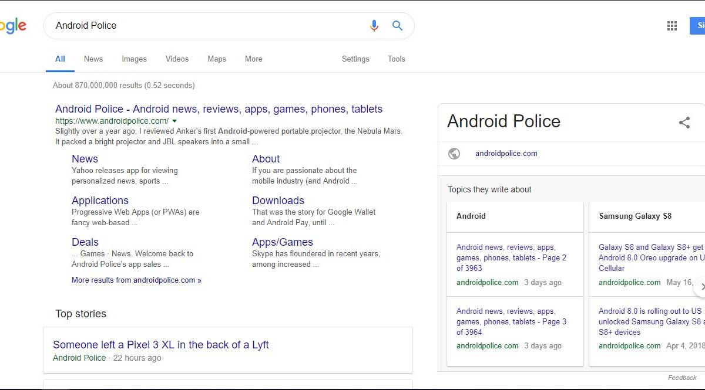Click the blue magnifying glass search icon
Screen dimensions: 705x390
click(x=398, y=26)
